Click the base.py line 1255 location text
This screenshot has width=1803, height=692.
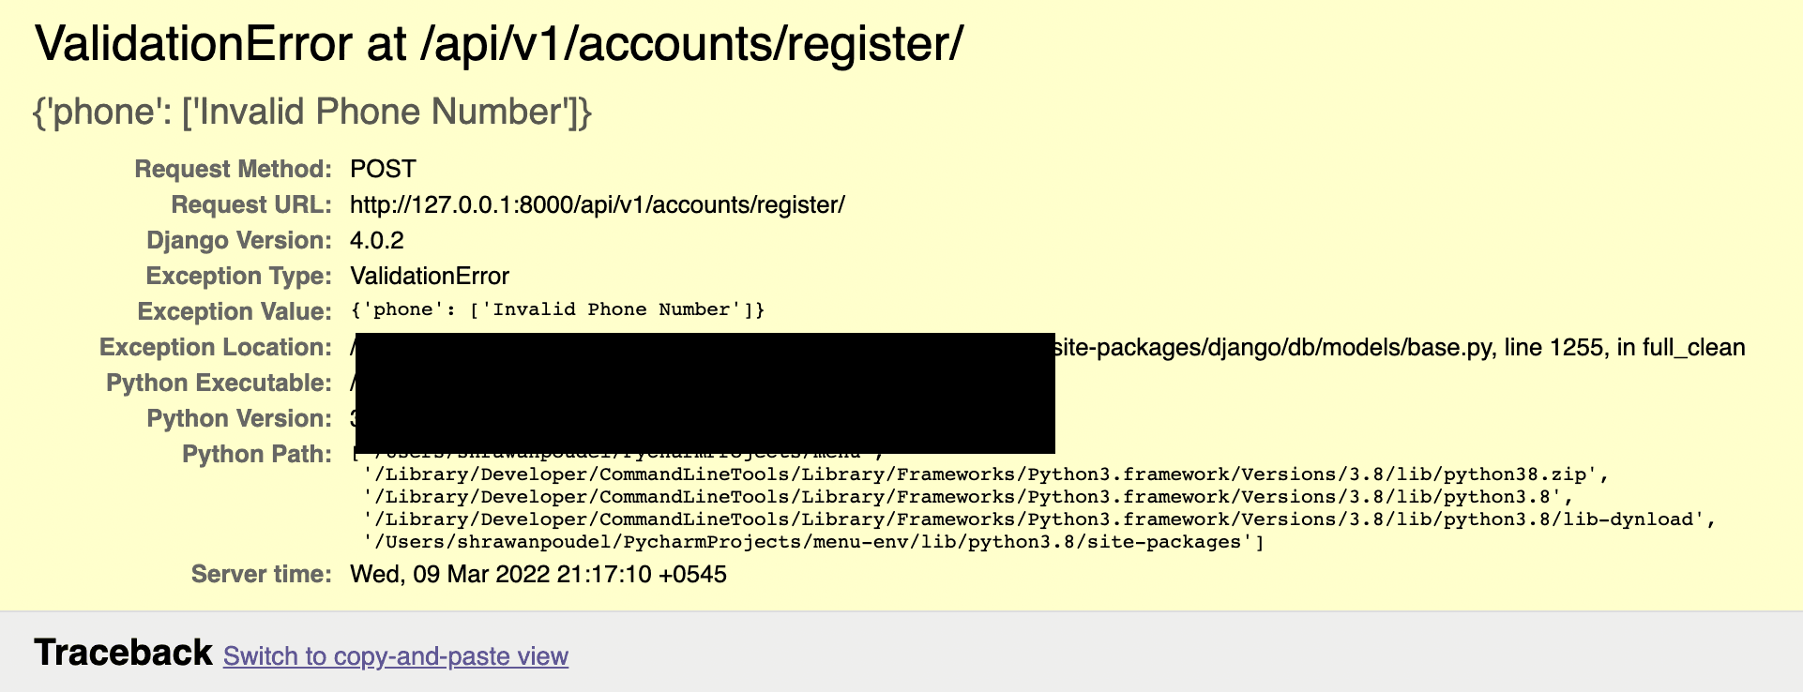[1400, 348]
